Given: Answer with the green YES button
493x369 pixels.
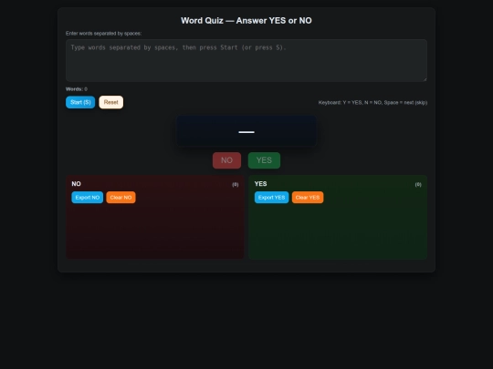Looking at the screenshot, I should [x=264, y=160].
